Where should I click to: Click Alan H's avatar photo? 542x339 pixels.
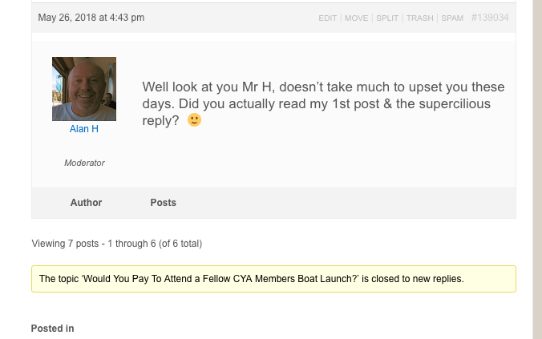click(x=84, y=88)
